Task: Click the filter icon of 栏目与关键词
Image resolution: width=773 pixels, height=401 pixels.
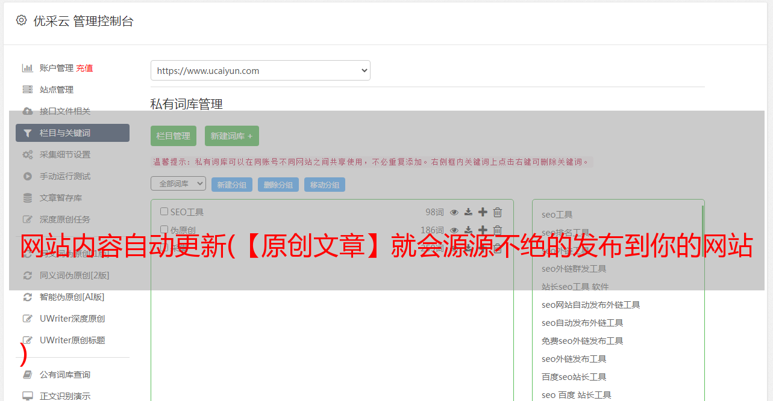Action: 27,133
